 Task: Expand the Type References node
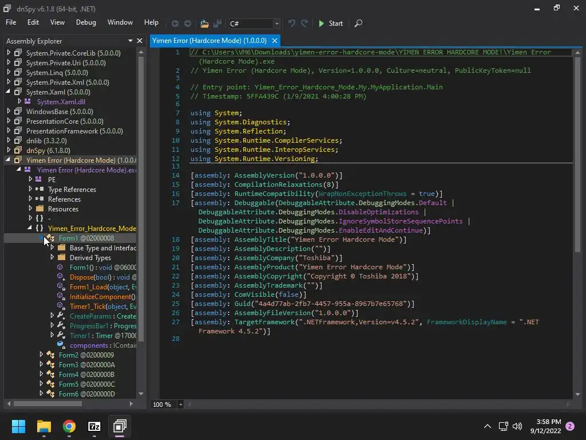tap(30, 190)
